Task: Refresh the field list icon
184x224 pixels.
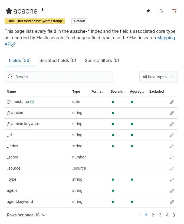Action: 161,11
